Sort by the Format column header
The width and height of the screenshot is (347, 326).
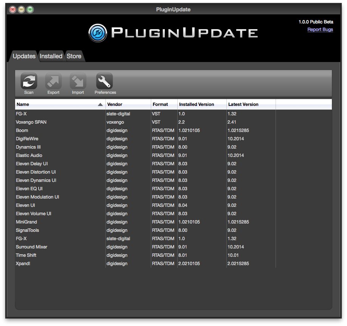(164, 104)
